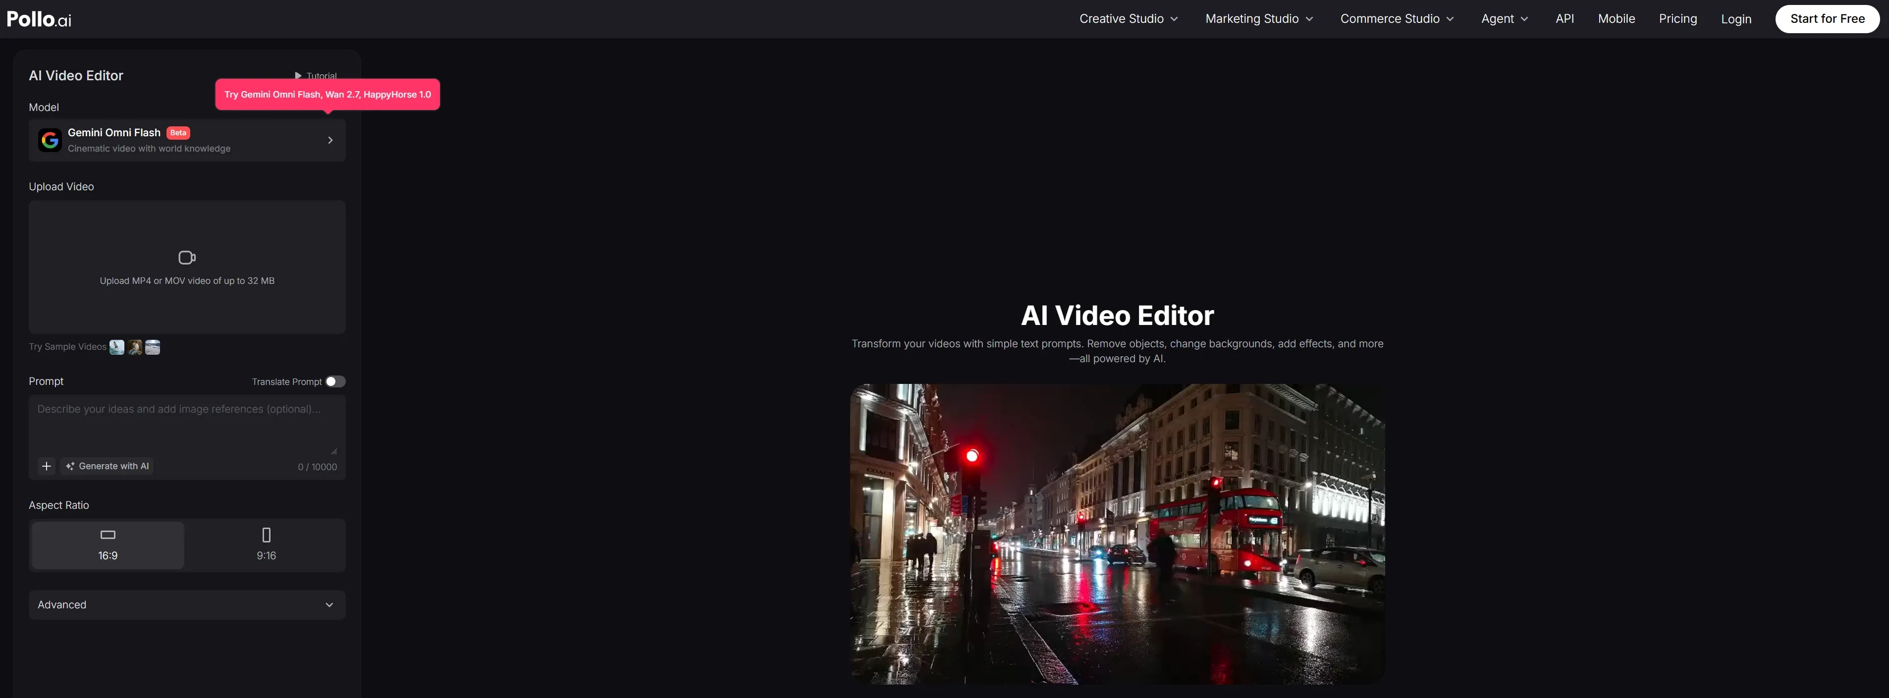Open the Agent dropdown menu

(1505, 19)
